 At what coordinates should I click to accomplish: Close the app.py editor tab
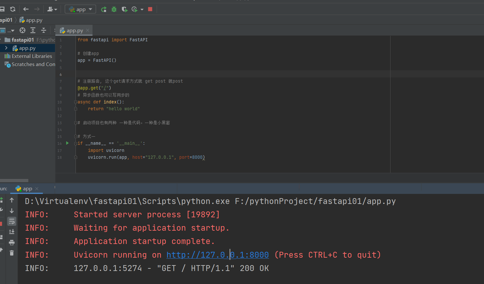[88, 30]
